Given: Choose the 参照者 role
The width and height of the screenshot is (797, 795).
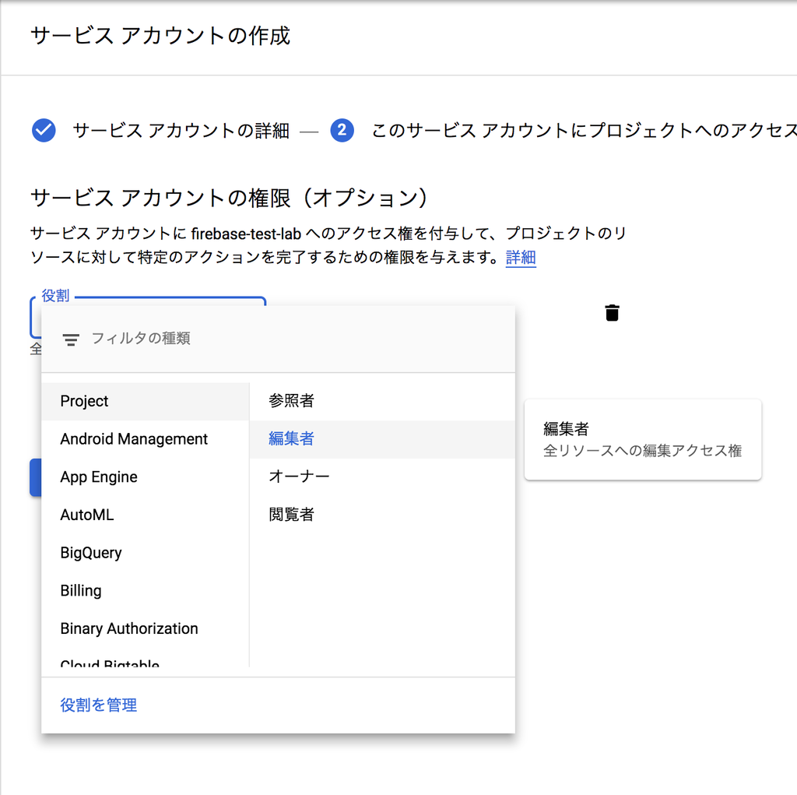Looking at the screenshot, I should click(382, 401).
